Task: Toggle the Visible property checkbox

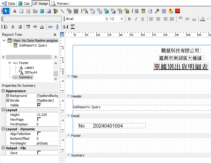Action: click(x=39, y=105)
